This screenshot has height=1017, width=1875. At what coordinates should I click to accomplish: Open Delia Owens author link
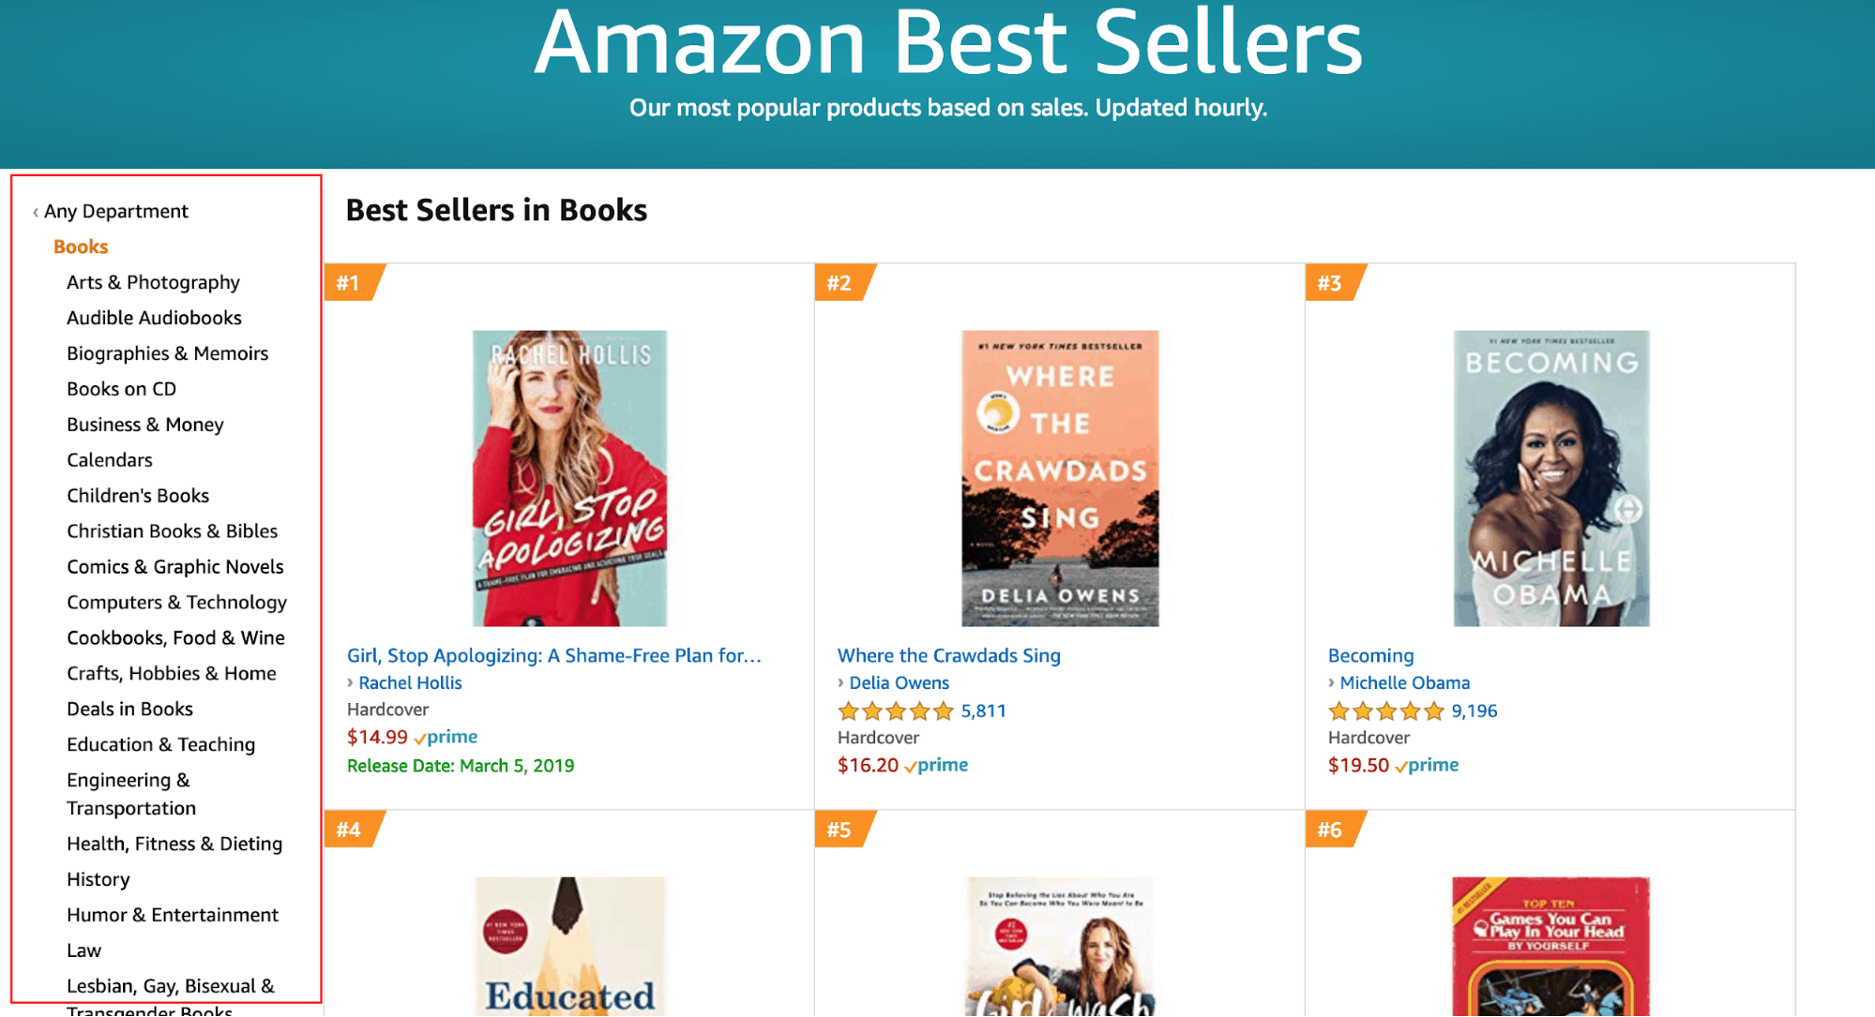pyautogui.click(x=899, y=683)
